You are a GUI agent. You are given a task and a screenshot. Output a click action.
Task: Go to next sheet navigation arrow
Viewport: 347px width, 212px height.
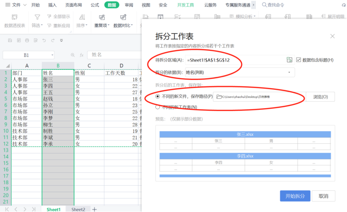coord(25,209)
